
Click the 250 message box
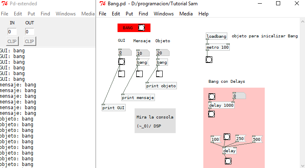241,139
